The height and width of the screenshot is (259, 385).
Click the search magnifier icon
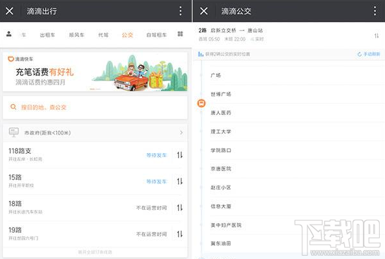pos(14,107)
